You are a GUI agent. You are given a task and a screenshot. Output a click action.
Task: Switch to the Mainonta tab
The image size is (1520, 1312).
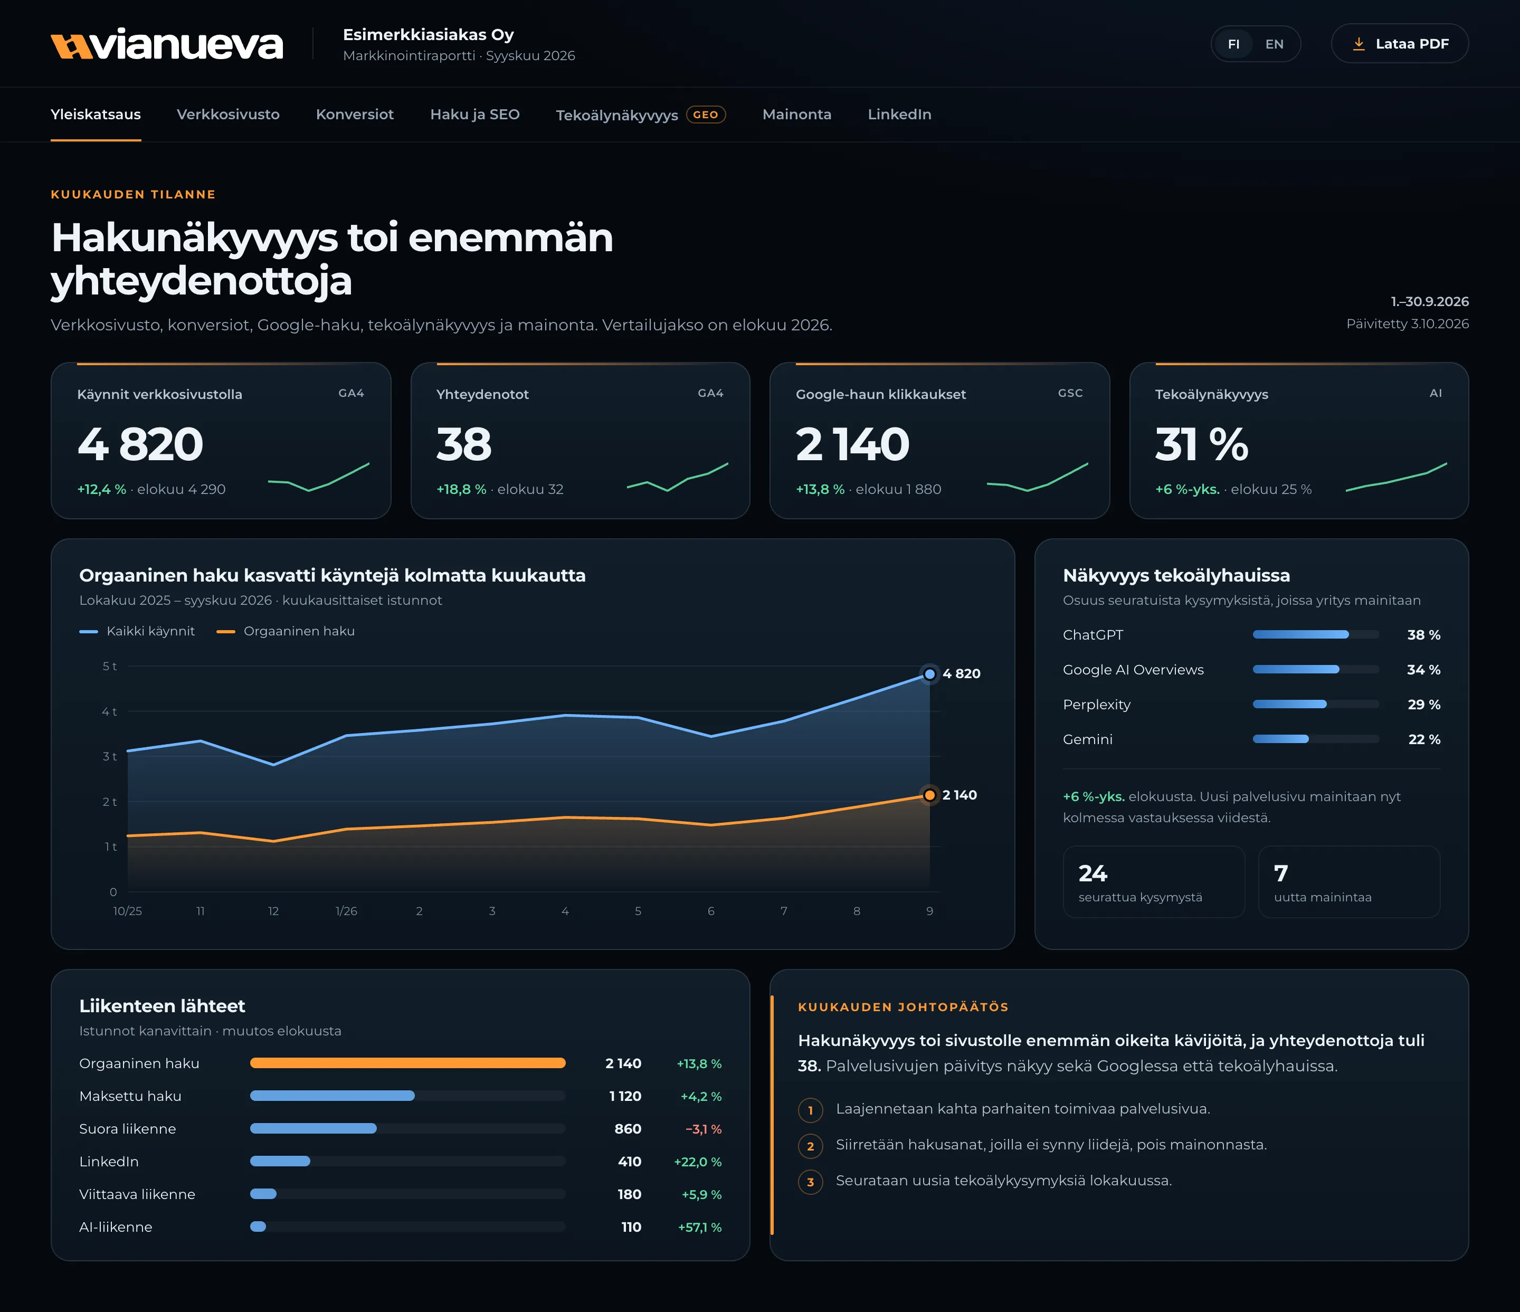click(796, 115)
